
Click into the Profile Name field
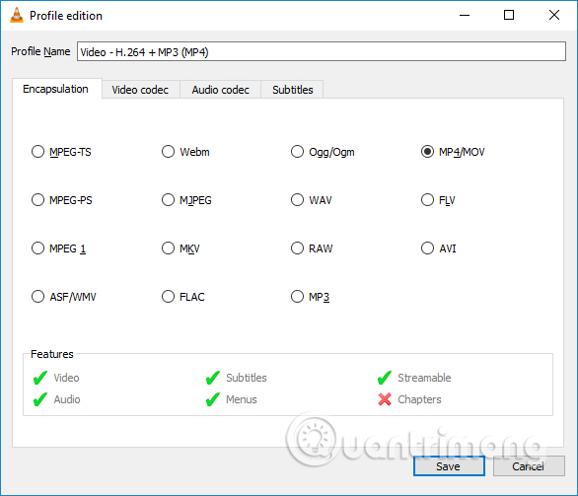(x=322, y=51)
